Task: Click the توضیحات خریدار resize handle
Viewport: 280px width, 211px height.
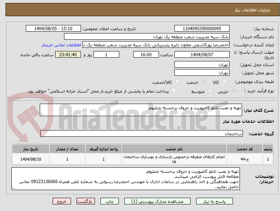Action: click(x=13, y=188)
